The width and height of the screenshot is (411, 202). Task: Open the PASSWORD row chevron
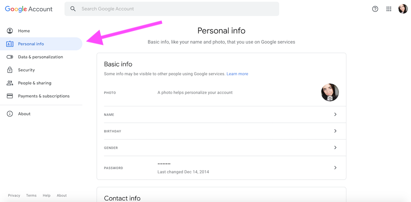tap(335, 168)
